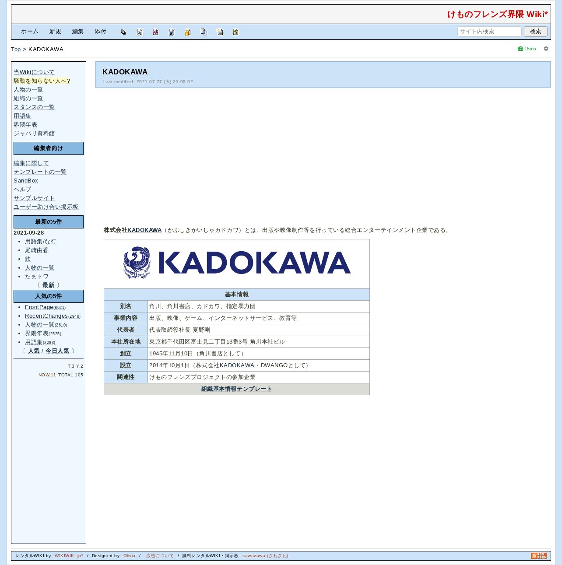This screenshot has width=562, height=565.
Task: Open the 編集 menu item
Action: [x=78, y=32]
